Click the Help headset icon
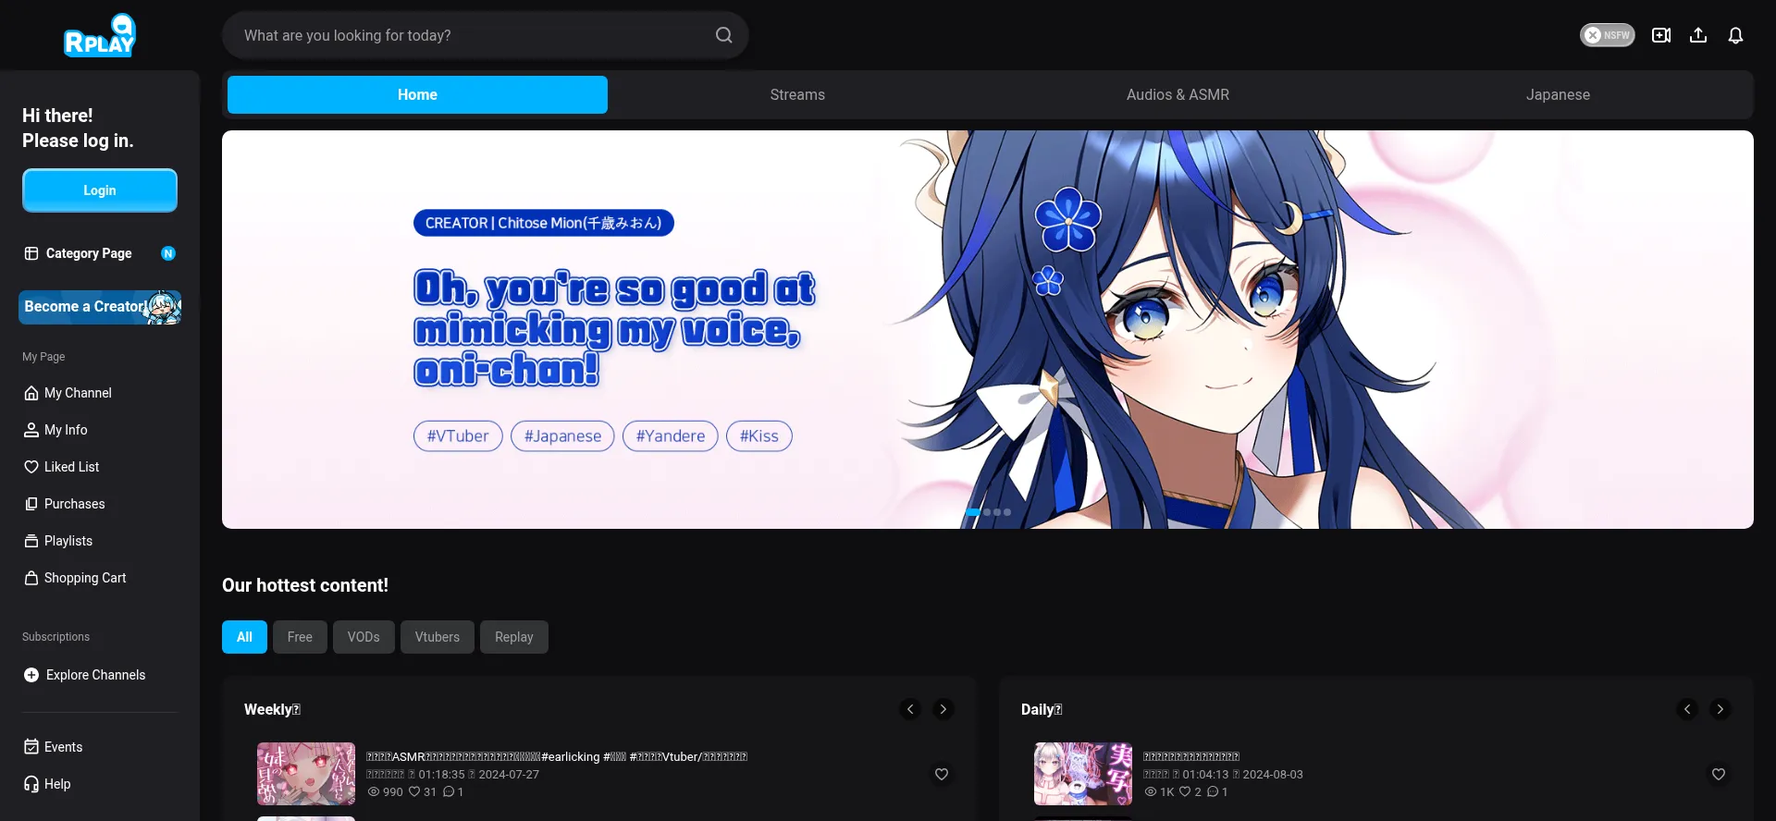Image resolution: width=1776 pixels, height=821 pixels. click(x=31, y=784)
